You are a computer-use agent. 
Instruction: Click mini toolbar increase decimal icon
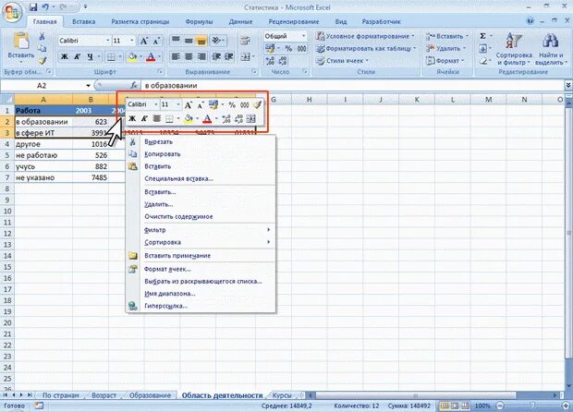pyautogui.click(x=226, y=118)
